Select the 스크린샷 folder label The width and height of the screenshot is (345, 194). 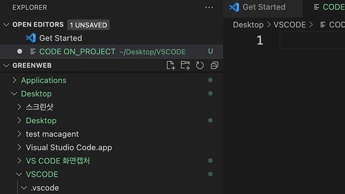(39, 107)
